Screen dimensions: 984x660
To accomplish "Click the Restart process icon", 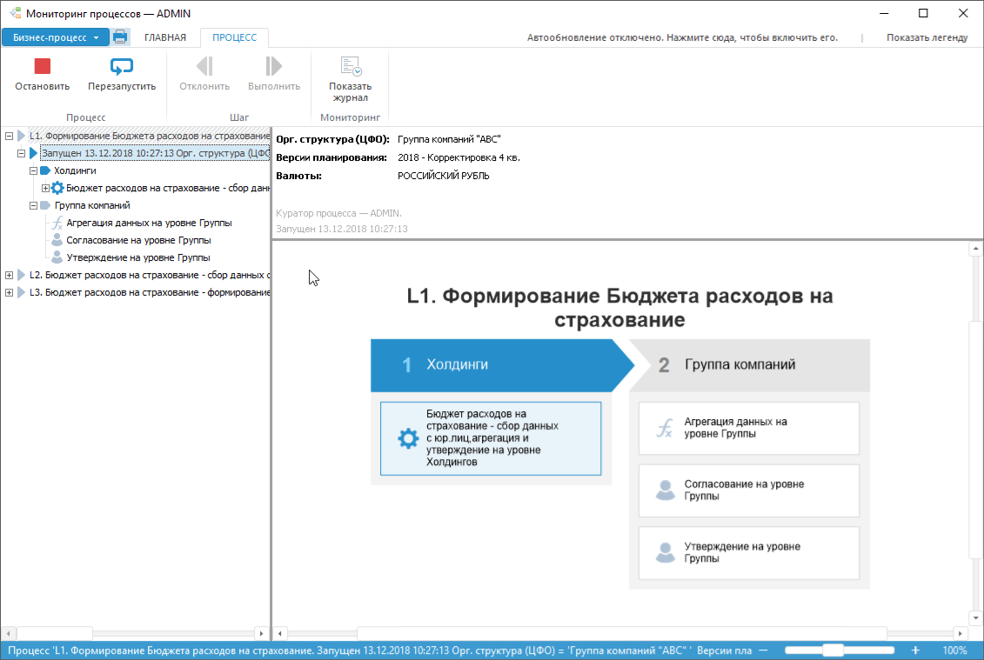I will click(122, 67).
